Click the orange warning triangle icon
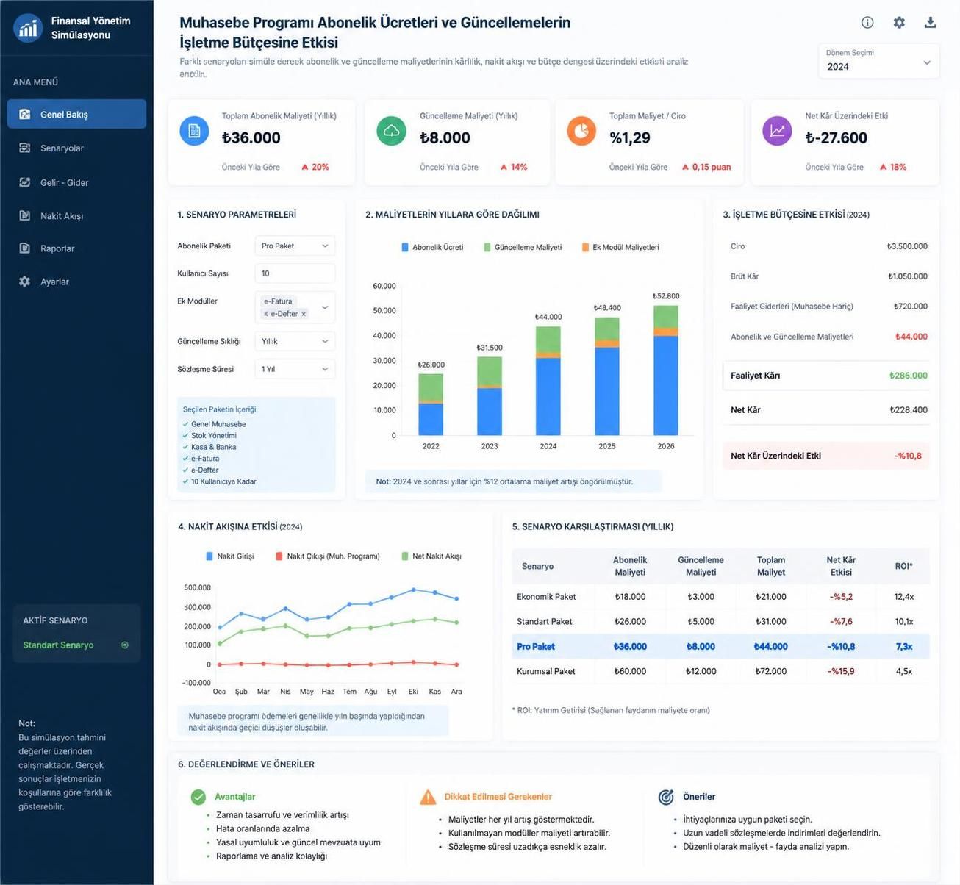The image size is (960, 885). pyautogui.click(x=428, y=797)
